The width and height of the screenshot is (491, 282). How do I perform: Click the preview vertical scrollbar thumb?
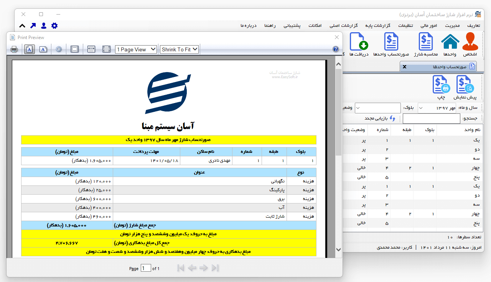[338, 112]
